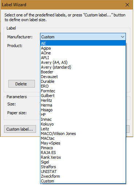Choose Avery (A4, A5) option

pyautogui.click(x=83, y=62)
